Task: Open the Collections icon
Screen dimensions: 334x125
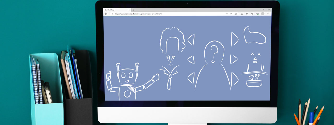Action: (252, 14)
